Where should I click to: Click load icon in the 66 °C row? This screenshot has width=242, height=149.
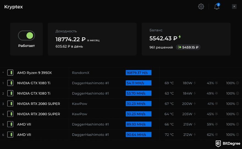(237, 124)
